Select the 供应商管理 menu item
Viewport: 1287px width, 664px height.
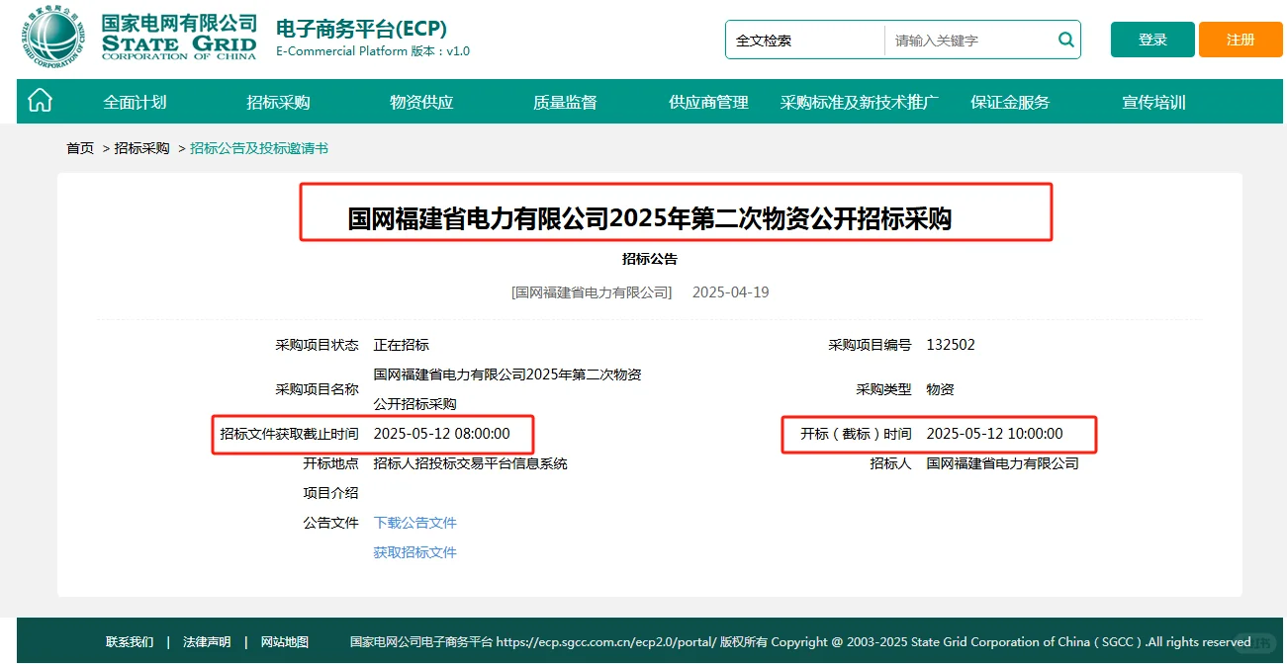click(x=706, y=101)
